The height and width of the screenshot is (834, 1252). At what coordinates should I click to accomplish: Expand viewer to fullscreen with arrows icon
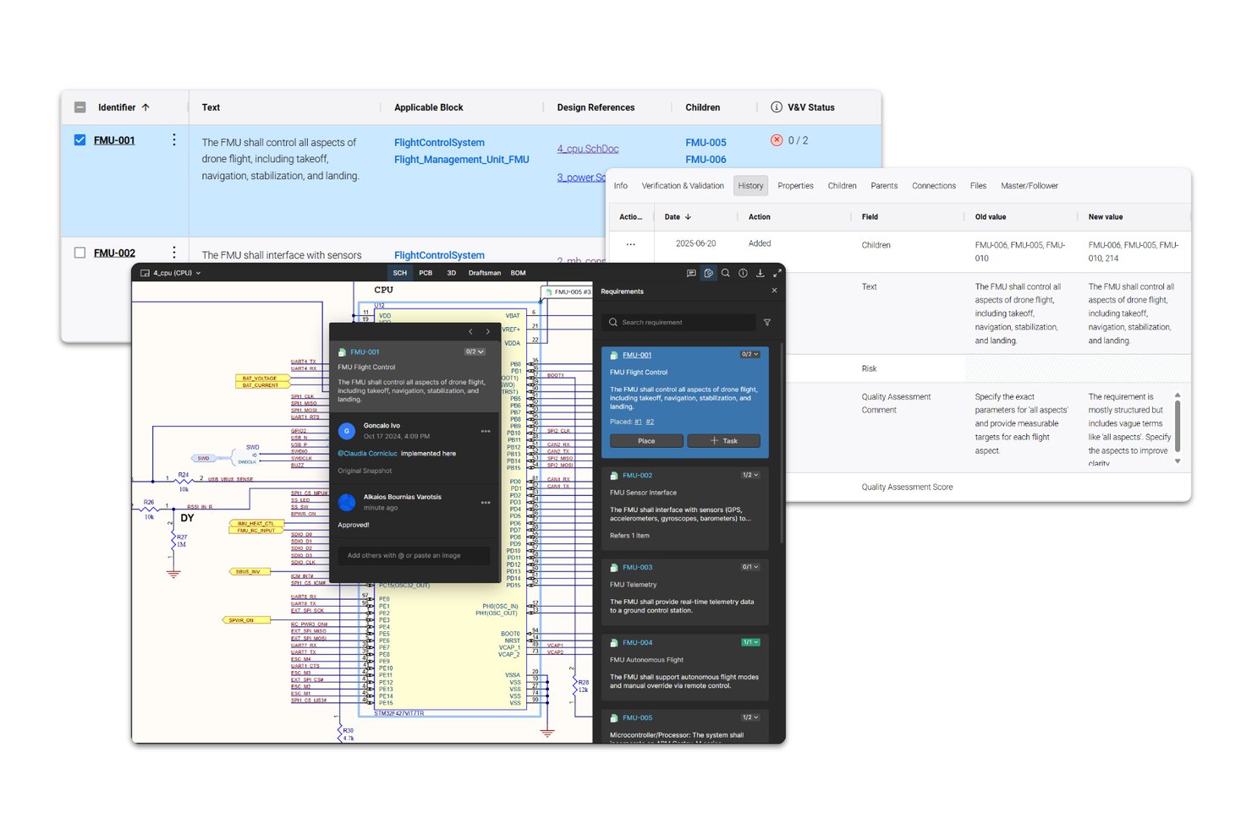[777, 273]
